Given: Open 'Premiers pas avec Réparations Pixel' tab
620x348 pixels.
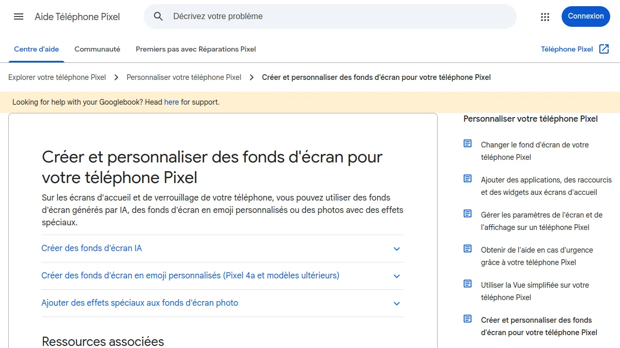Looking at the screenshot, I should point(196,49).
